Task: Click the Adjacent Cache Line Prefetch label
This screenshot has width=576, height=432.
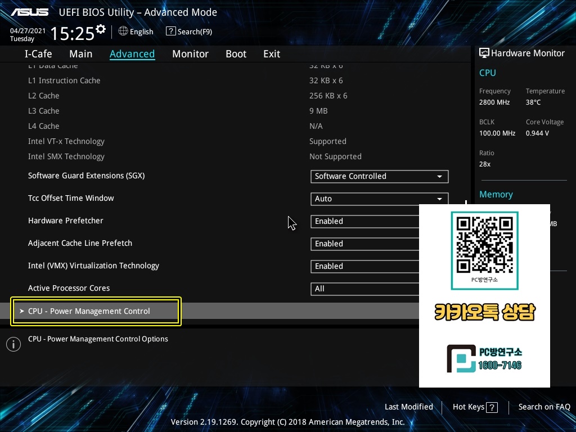Action: tap(80, 243)
